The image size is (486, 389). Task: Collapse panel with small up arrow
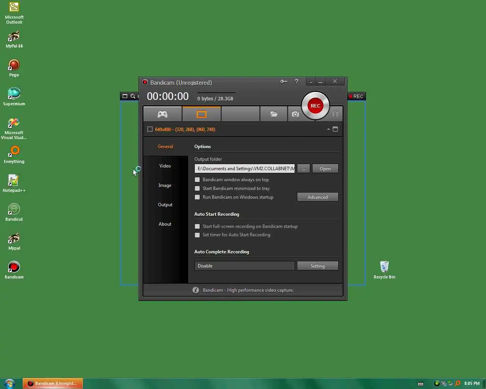click(x=328, y=129)
